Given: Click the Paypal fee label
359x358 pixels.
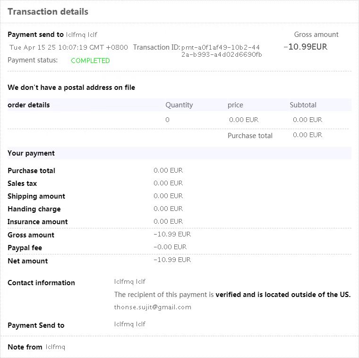Looking at the screenshot, I should coord(25,248).
